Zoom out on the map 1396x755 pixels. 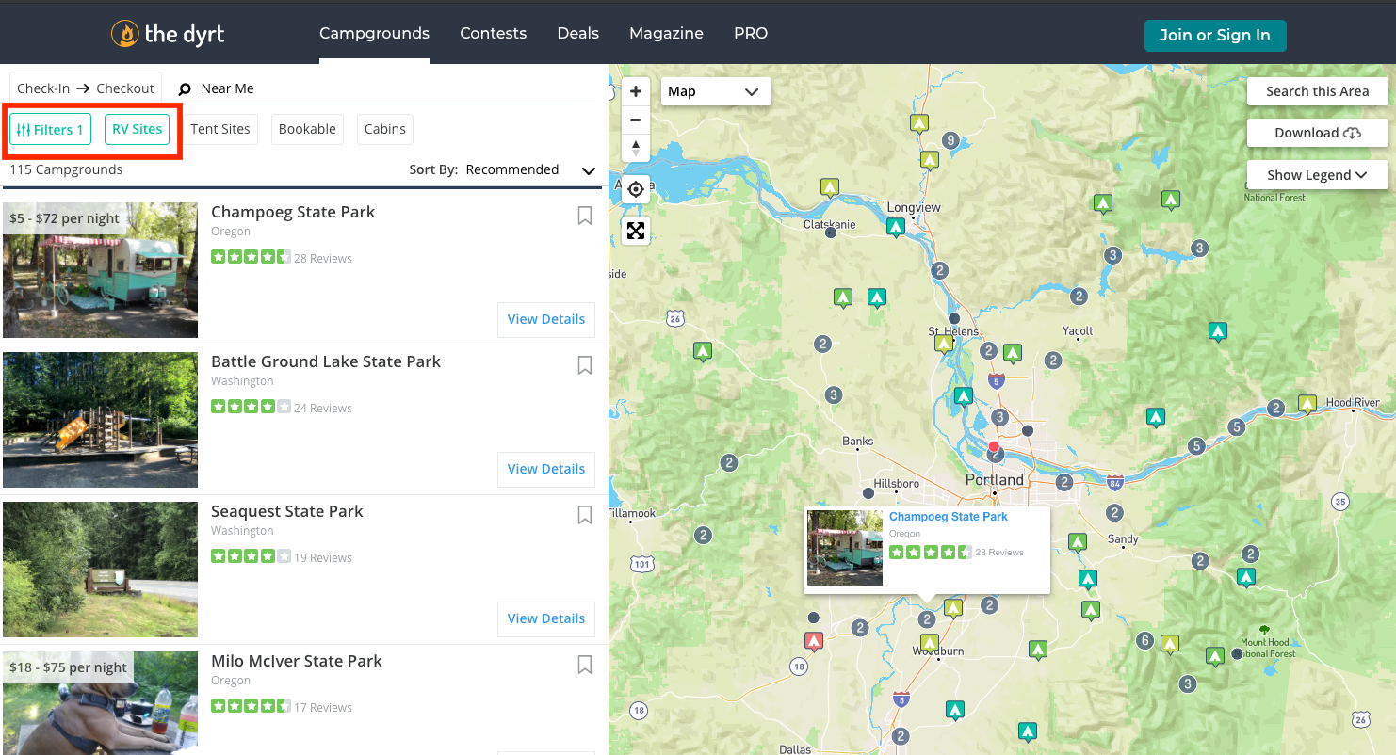coord(636,120)
